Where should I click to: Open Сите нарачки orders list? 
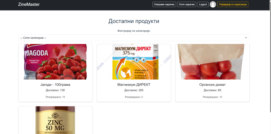(x=187, y=5)
